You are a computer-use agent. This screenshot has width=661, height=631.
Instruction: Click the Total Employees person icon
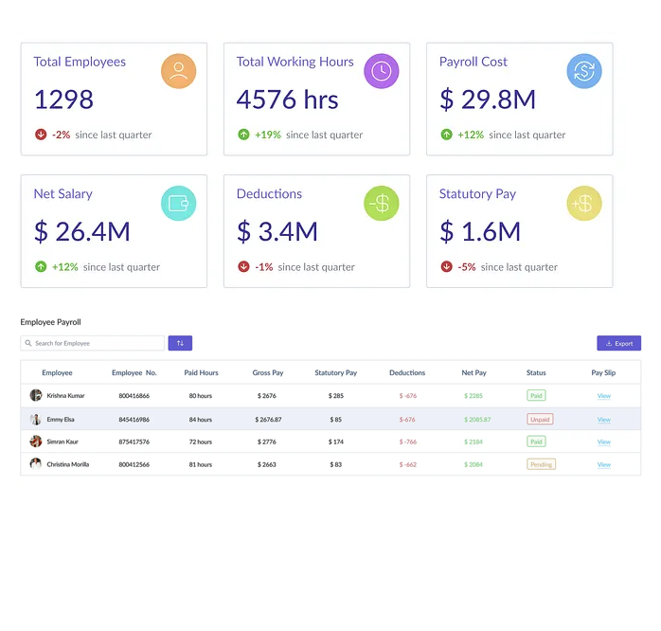178,71
